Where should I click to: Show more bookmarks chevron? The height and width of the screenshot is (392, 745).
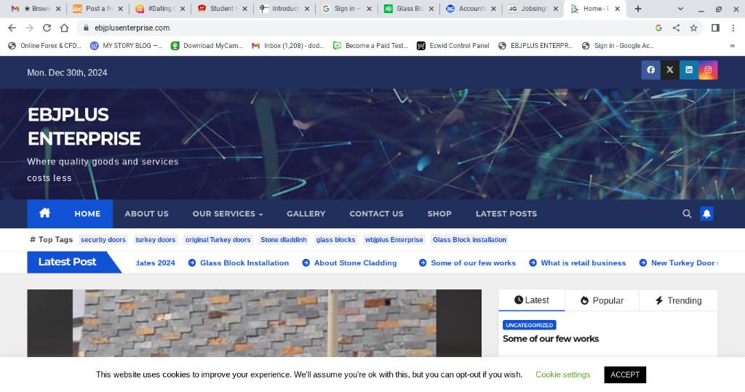point(732,46)
